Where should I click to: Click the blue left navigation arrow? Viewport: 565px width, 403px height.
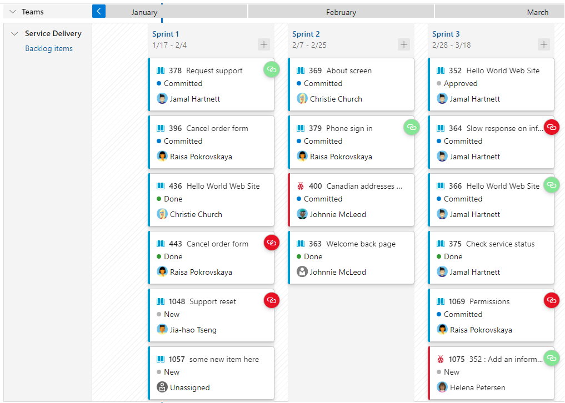[98, 11]
